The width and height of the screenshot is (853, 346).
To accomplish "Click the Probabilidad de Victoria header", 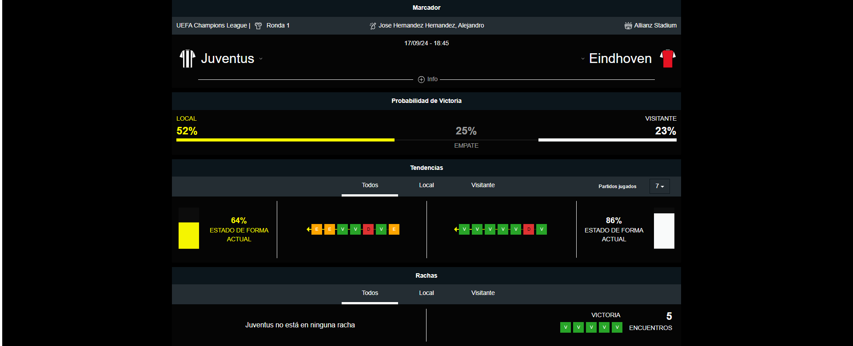I will pyautogui.click(x=426, y=101).
